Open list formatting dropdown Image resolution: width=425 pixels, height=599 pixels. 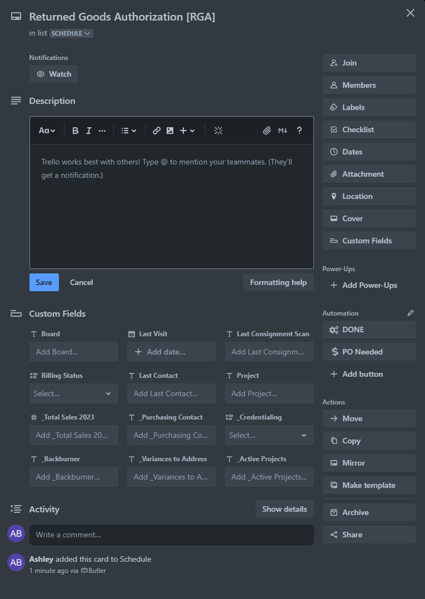129,131
